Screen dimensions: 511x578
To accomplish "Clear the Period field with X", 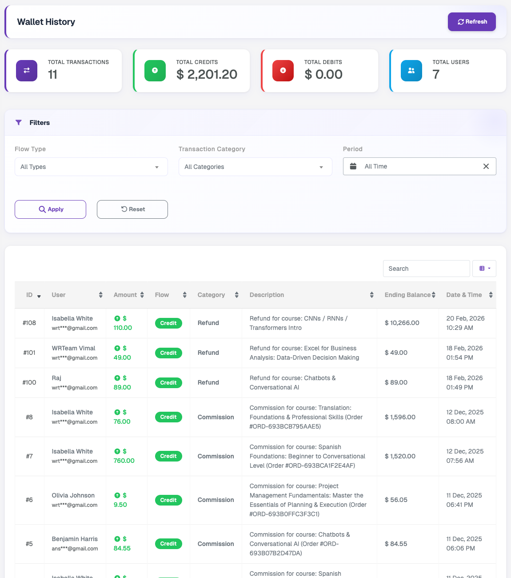I will [486, 166].
